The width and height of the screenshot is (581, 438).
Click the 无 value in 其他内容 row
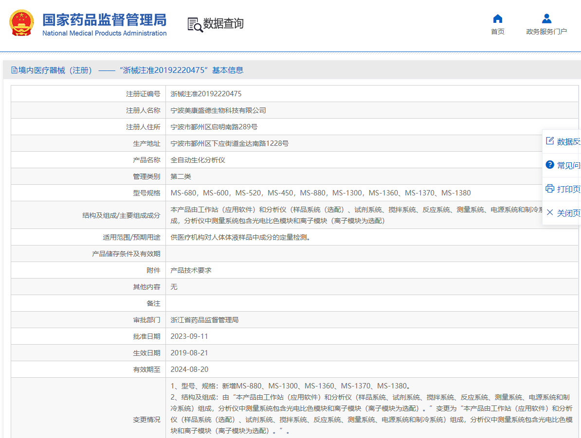[x=174, y=287]
